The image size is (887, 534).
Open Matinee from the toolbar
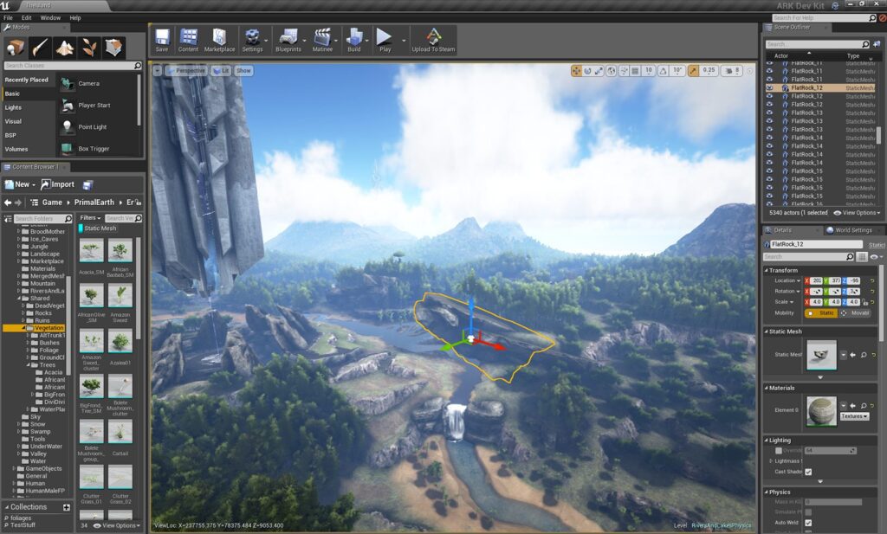pos(322,40)
